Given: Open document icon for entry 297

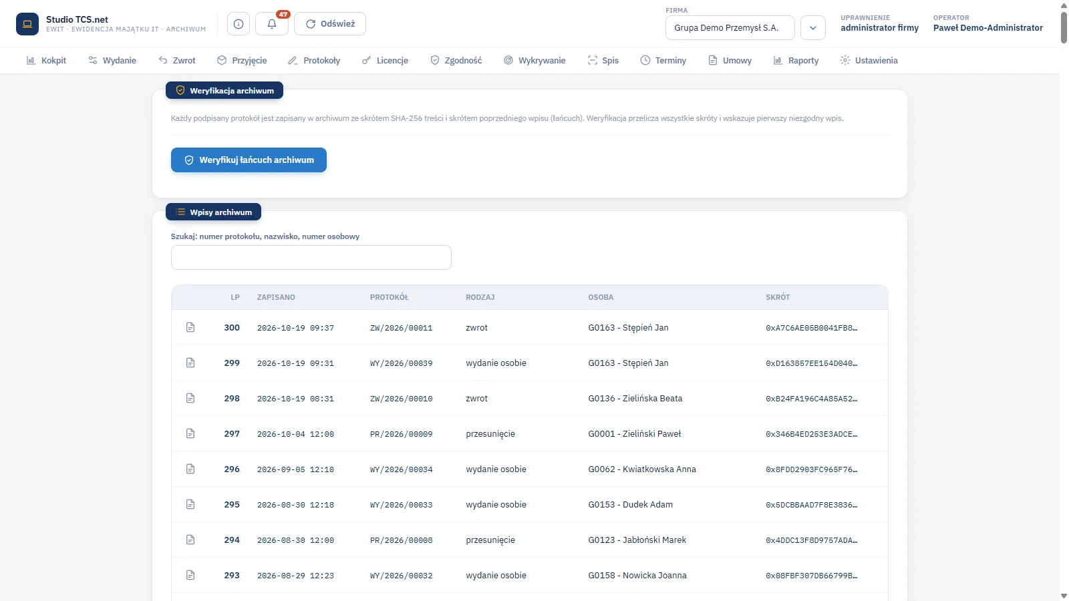Looking at the screenshot, I should 190,433.
